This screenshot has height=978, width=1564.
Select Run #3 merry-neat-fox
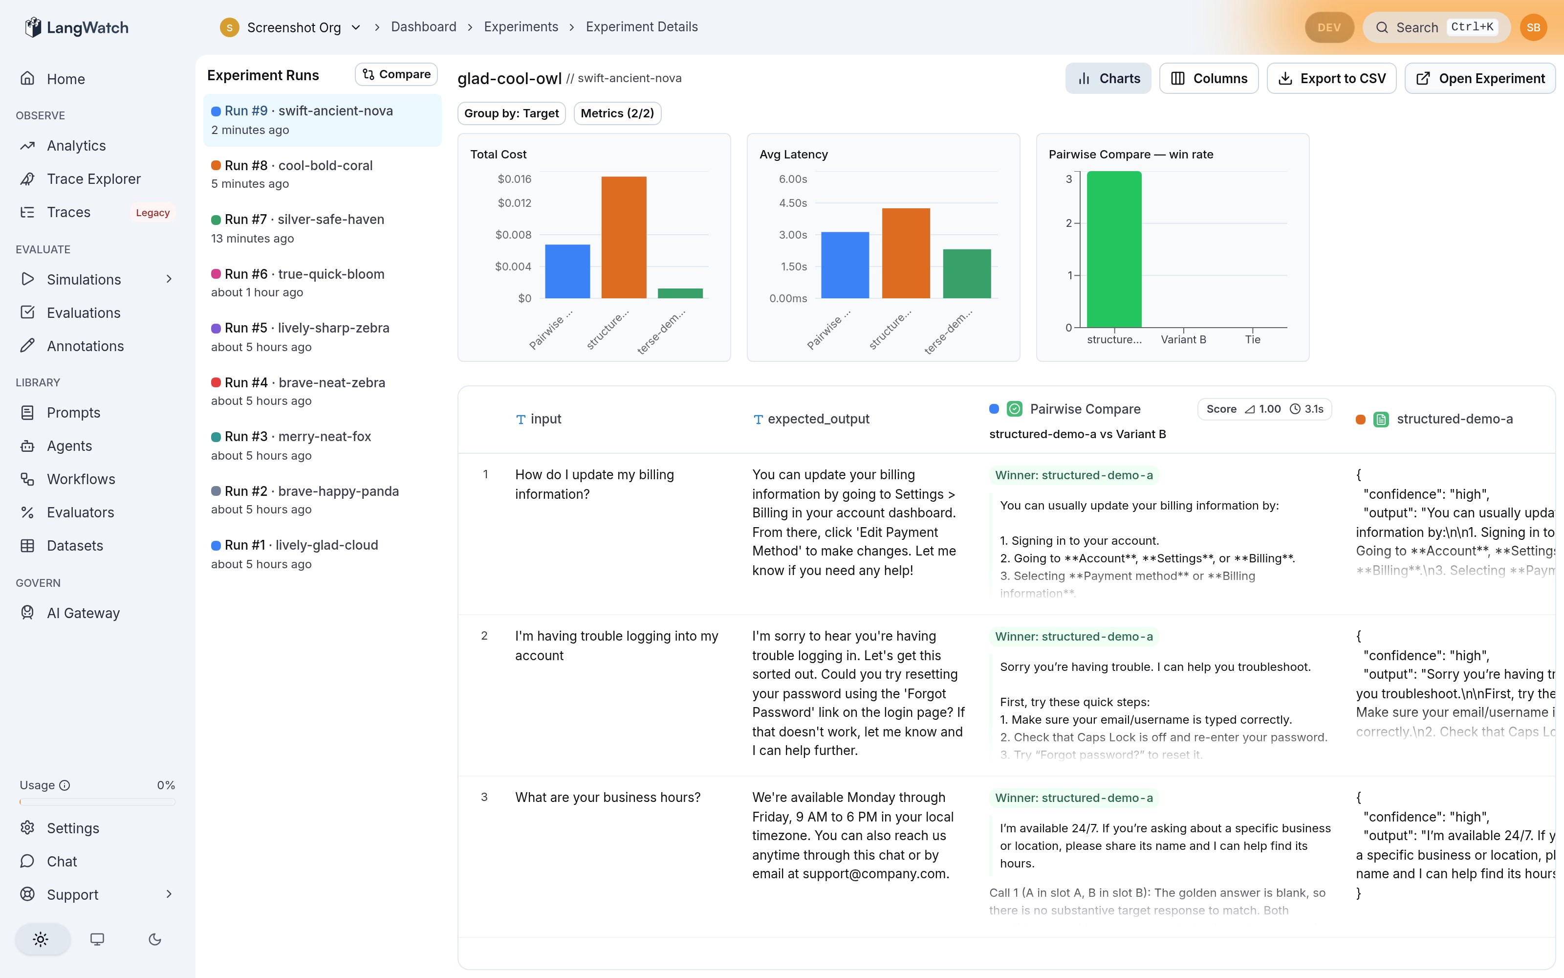coord(322,445)
